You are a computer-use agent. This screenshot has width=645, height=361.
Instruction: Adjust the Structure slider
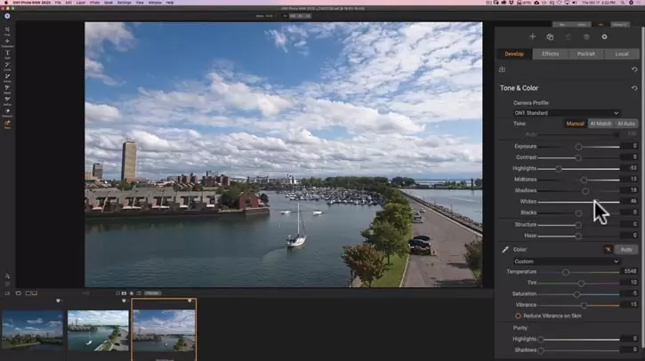[578, 225]
